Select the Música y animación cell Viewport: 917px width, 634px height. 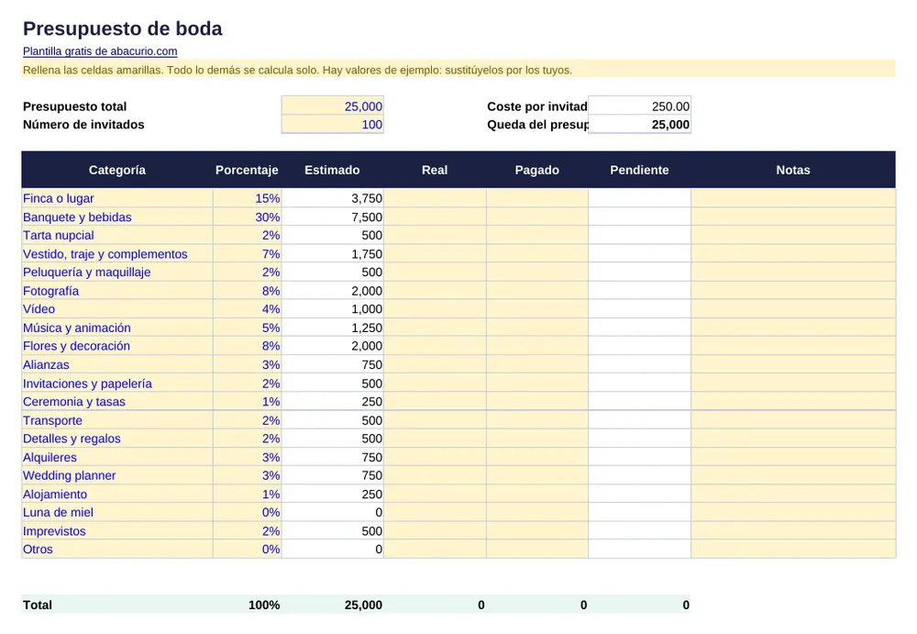[x=117, y=328]
